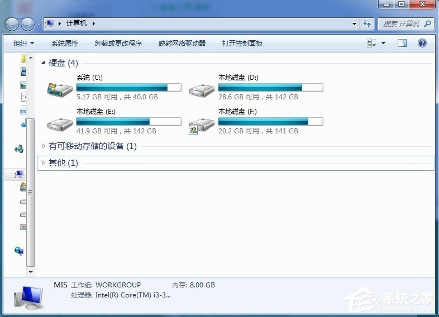Select Computer icon in navigation pane
This screenshot has height=317, width=439.
tap(19, 174)
